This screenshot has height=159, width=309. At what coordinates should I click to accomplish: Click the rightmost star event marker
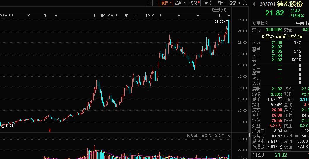(x=229, y=15)
